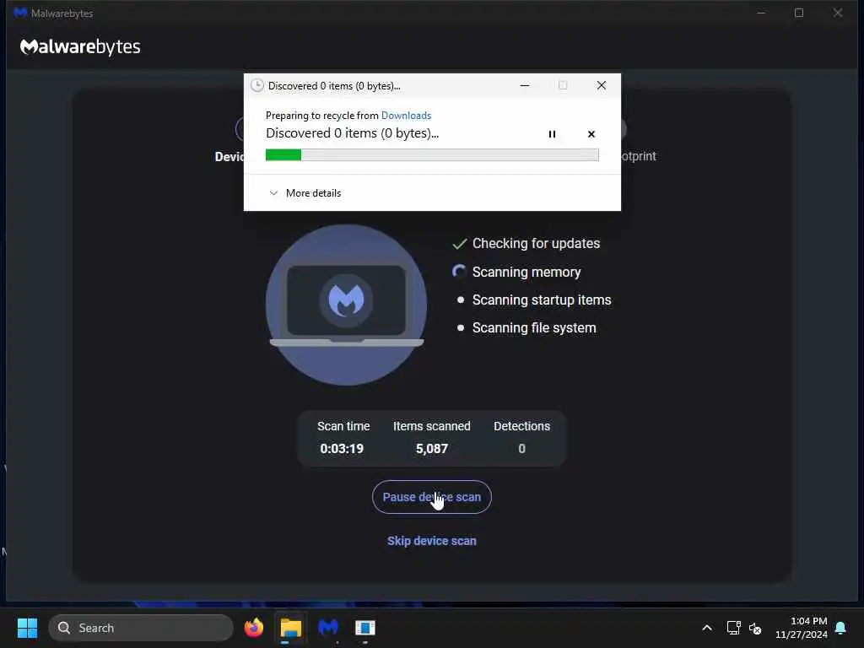
Task: Click the network display tray icon
Action: tap(733, 628)
